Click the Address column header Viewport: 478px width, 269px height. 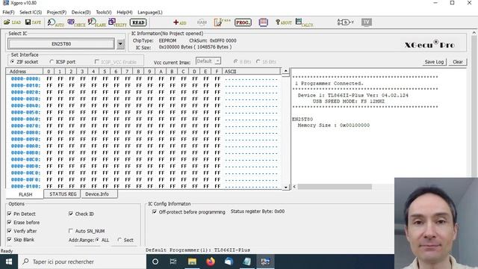tap(25, 72)
